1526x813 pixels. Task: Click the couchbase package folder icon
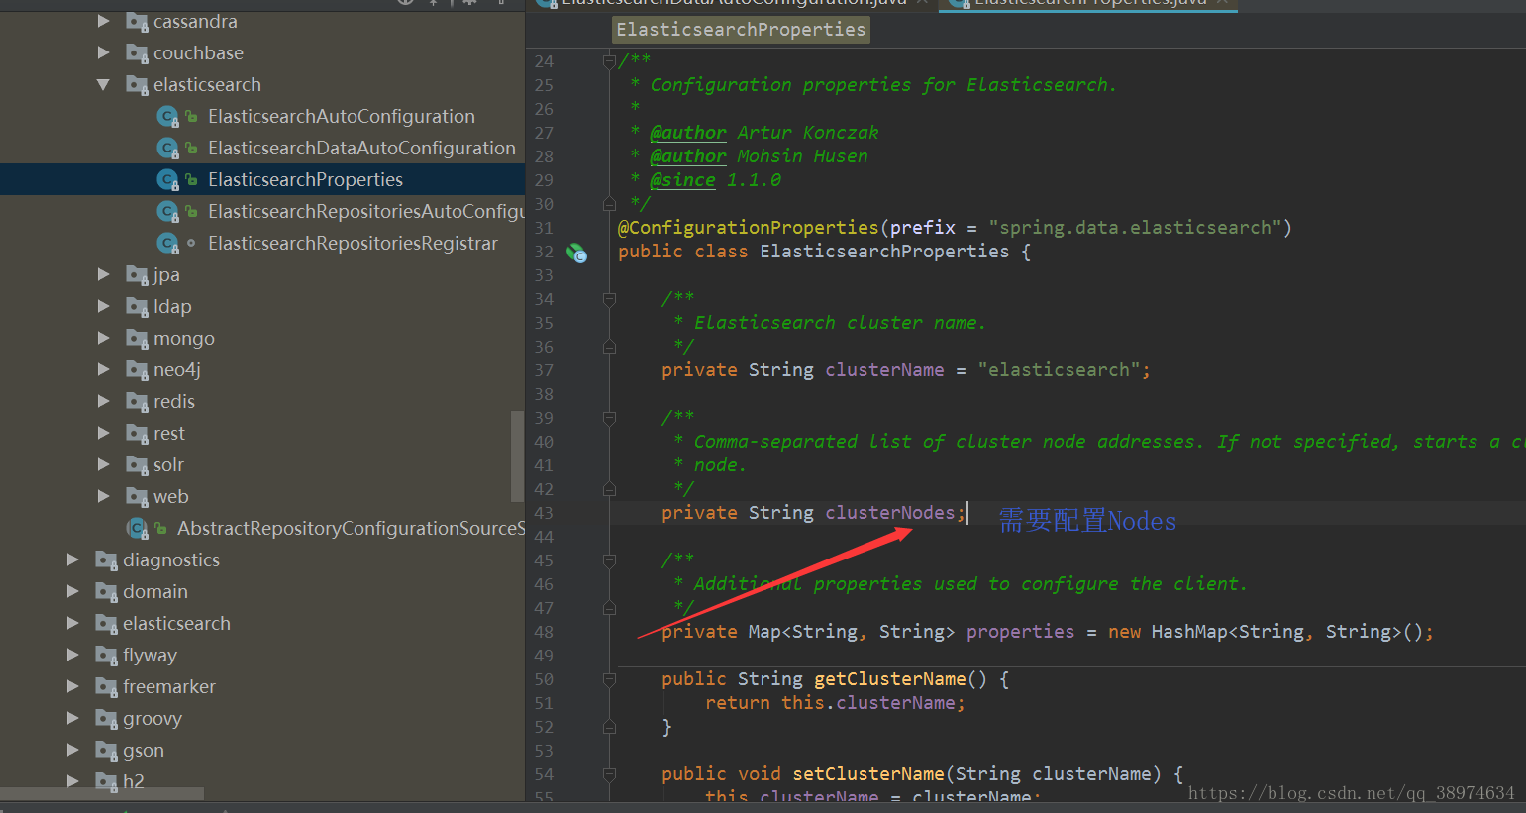pos(137,53)
